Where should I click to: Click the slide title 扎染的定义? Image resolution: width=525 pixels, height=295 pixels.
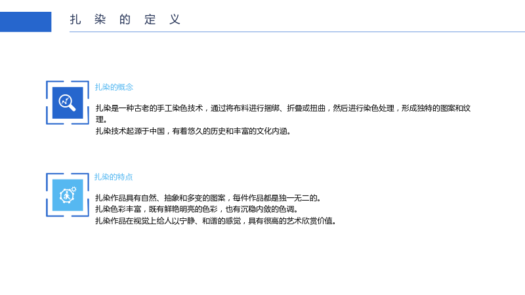(x=125, y=20)
